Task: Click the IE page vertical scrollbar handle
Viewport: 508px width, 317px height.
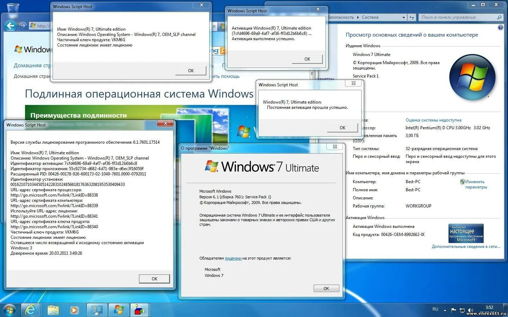Action: pyautogui.click(x=312, y=74)
